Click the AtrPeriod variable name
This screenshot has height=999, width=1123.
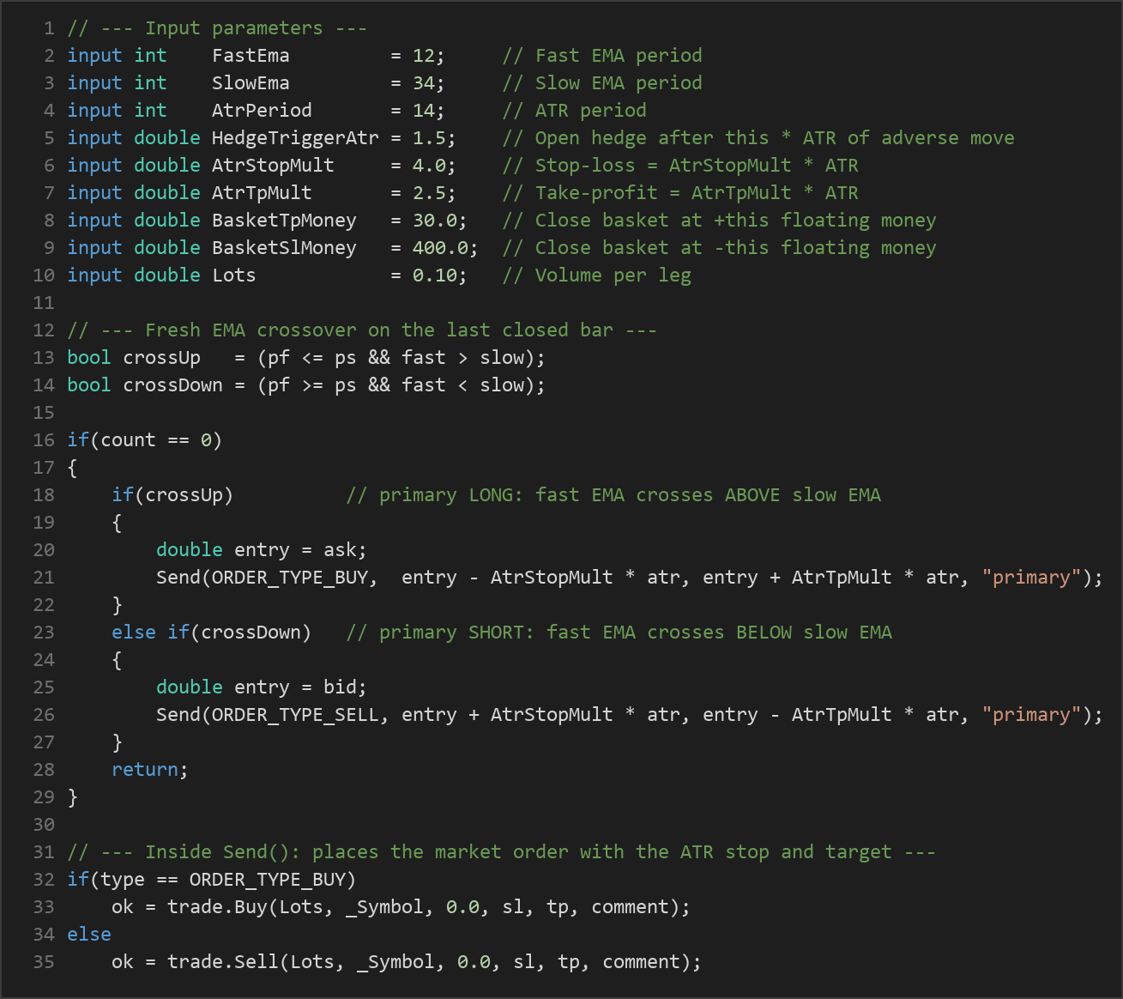pos(262,111)
